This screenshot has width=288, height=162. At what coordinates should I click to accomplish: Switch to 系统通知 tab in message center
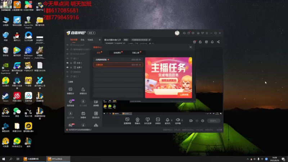117,53
